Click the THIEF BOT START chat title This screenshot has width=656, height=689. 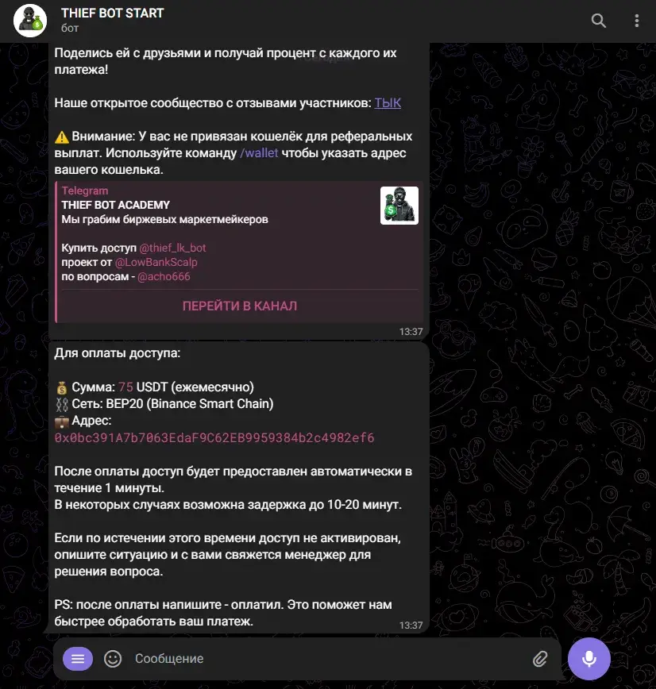(112, 13)
